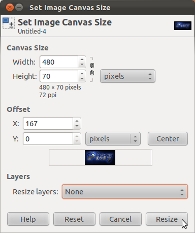Viewport: 195px width, 233px height.
Task: Confirm with the Resize button
Action: (167, 219)
